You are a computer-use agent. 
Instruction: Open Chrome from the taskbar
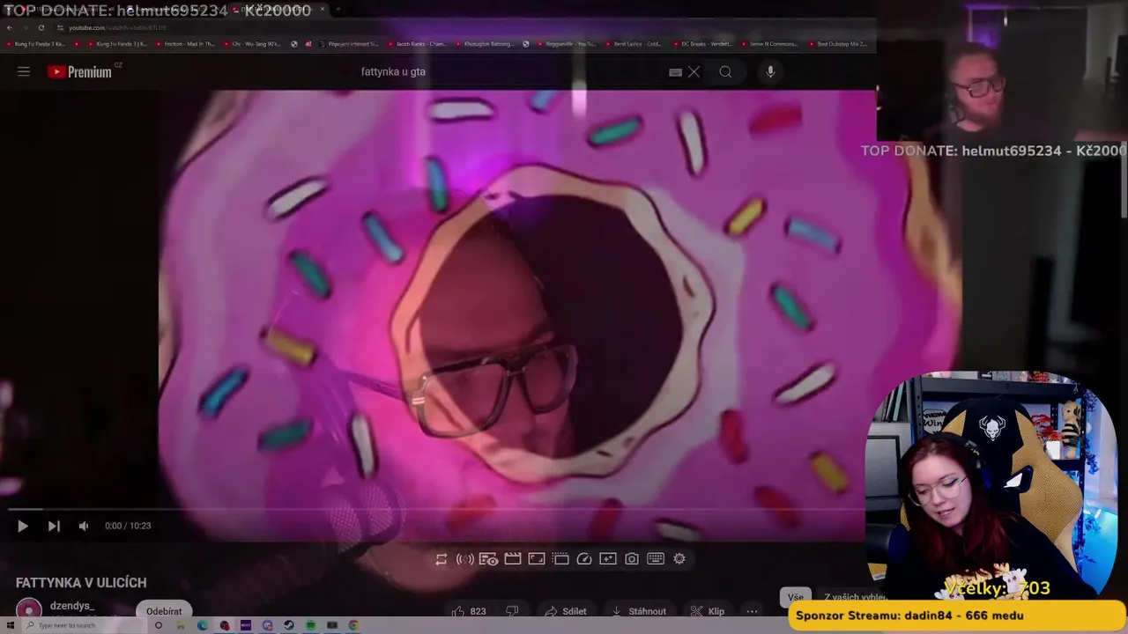point(353,625)
